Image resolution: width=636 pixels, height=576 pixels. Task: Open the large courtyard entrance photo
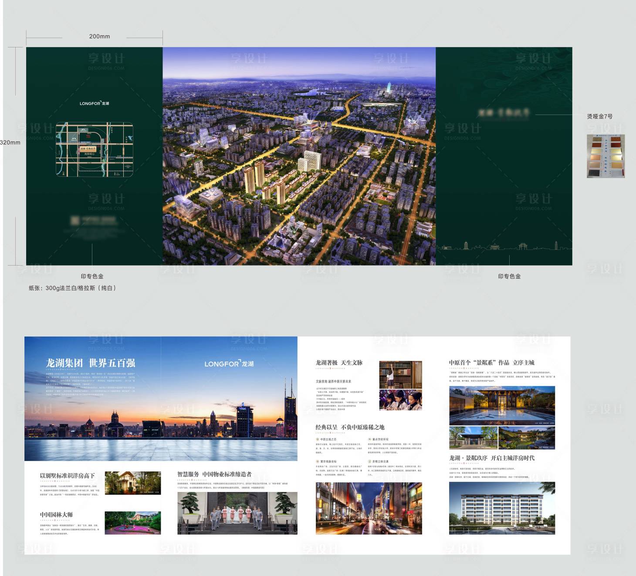point(502,405)
